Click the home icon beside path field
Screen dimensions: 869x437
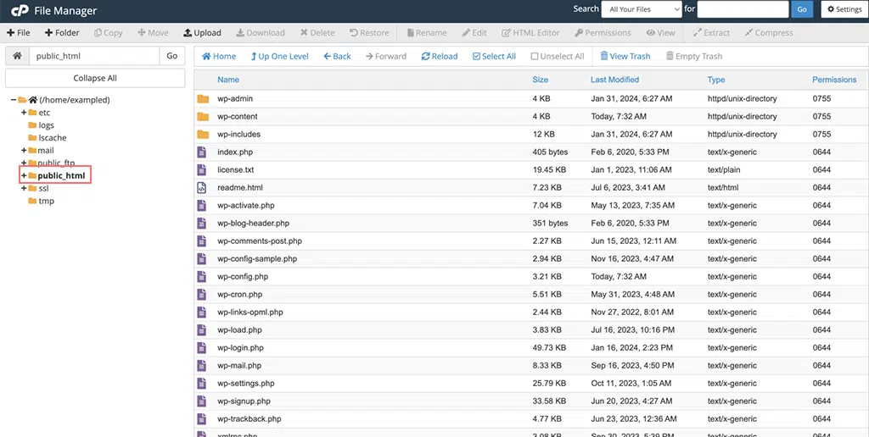(17, 56)
